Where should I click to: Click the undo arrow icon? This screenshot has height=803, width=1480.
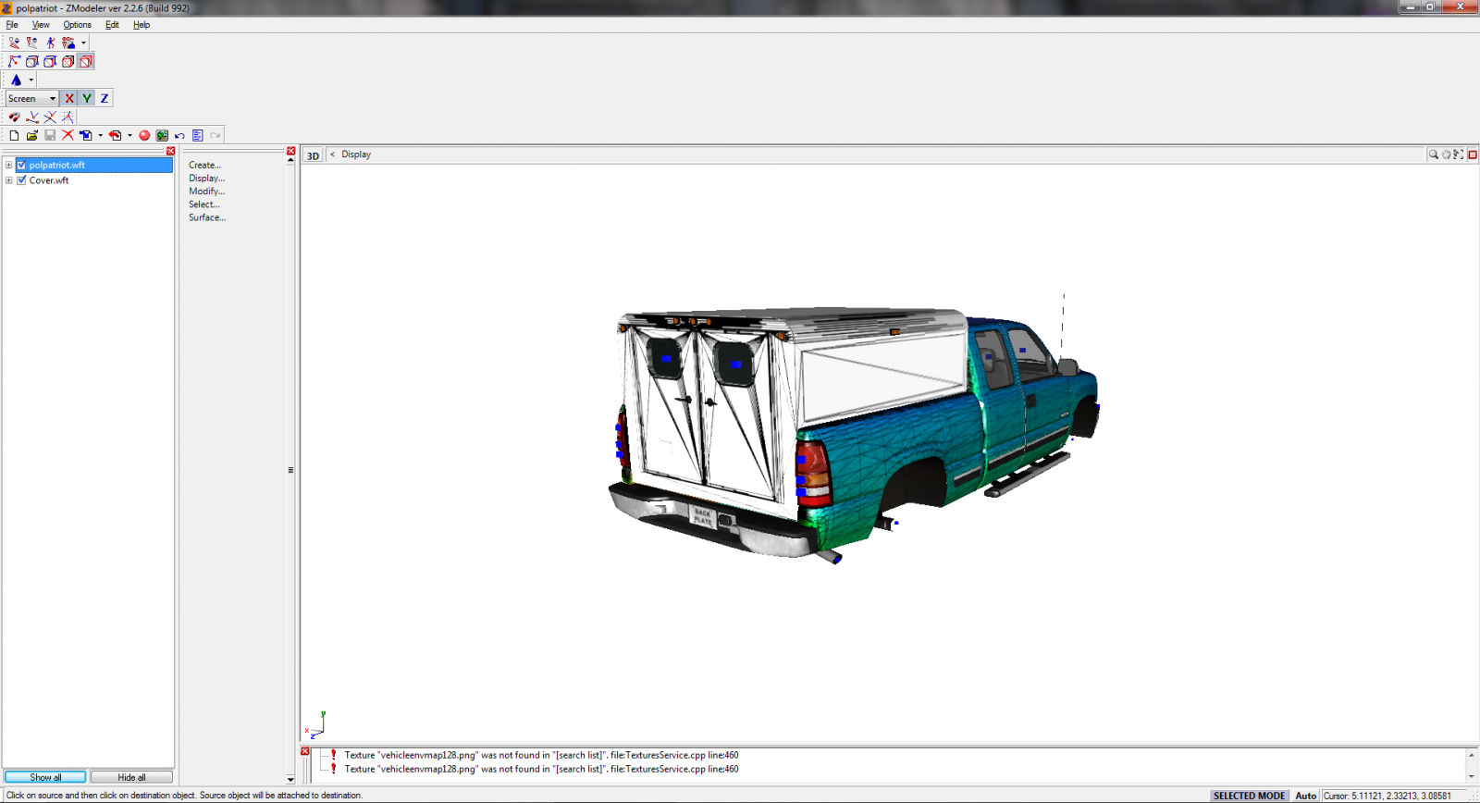[179, 135]
